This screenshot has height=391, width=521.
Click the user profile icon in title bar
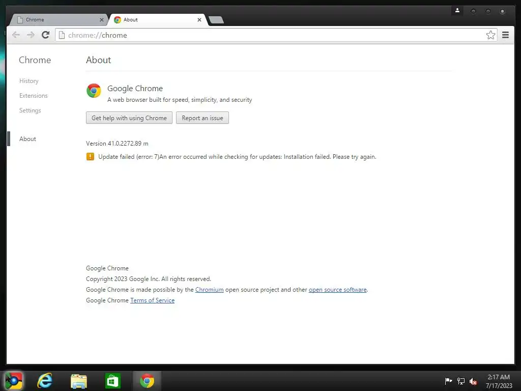pos(457,11)
